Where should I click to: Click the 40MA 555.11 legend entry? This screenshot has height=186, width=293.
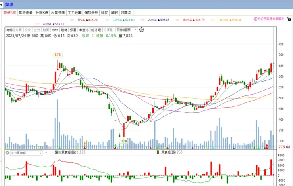[50, 24]
